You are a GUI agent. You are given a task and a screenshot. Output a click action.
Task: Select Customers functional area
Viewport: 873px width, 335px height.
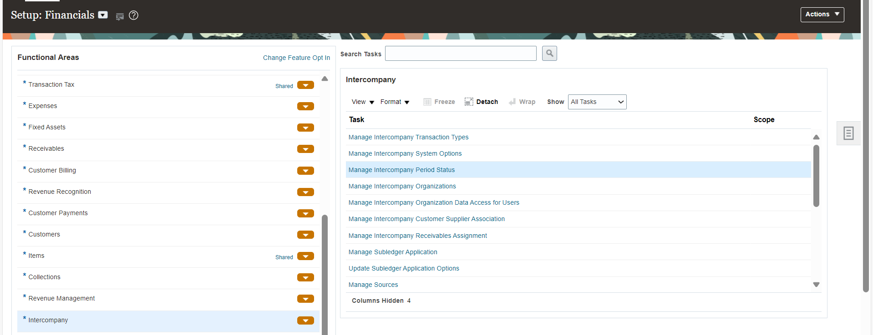tap(44, 234)
